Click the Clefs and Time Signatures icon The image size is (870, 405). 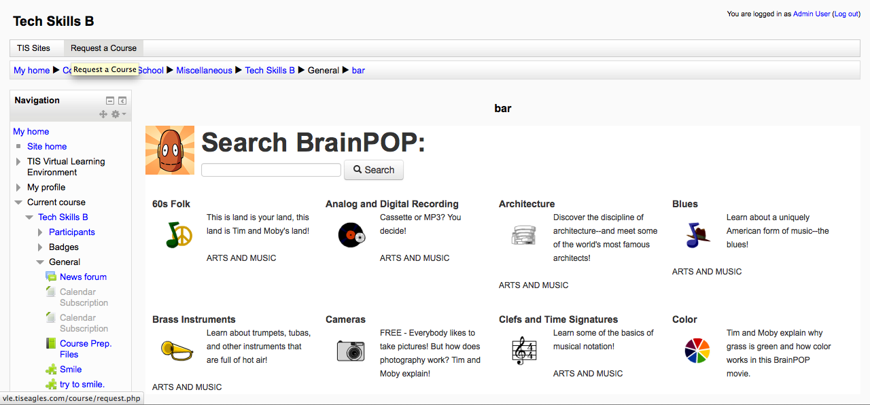coord(525,351)
